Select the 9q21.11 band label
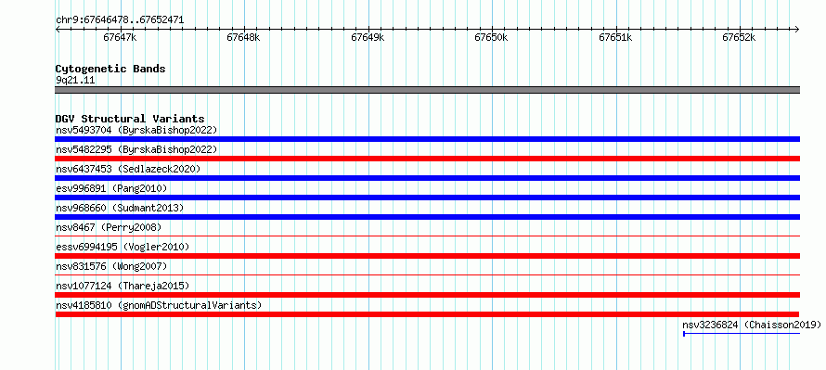826x370 pixels. click(x=75, y=81)
